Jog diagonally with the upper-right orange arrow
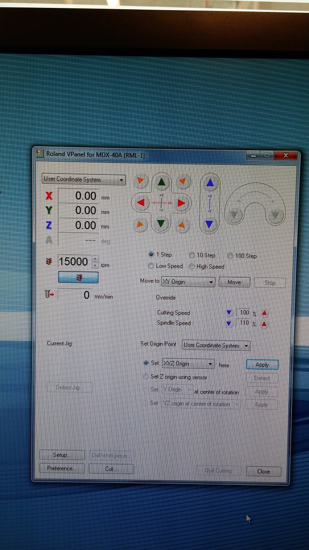 pos(183,181)
